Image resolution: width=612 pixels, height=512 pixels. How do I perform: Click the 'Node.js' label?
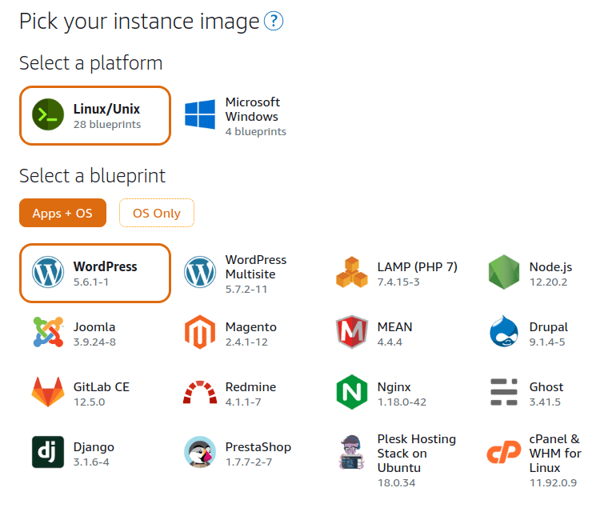(x=550, y=267)
